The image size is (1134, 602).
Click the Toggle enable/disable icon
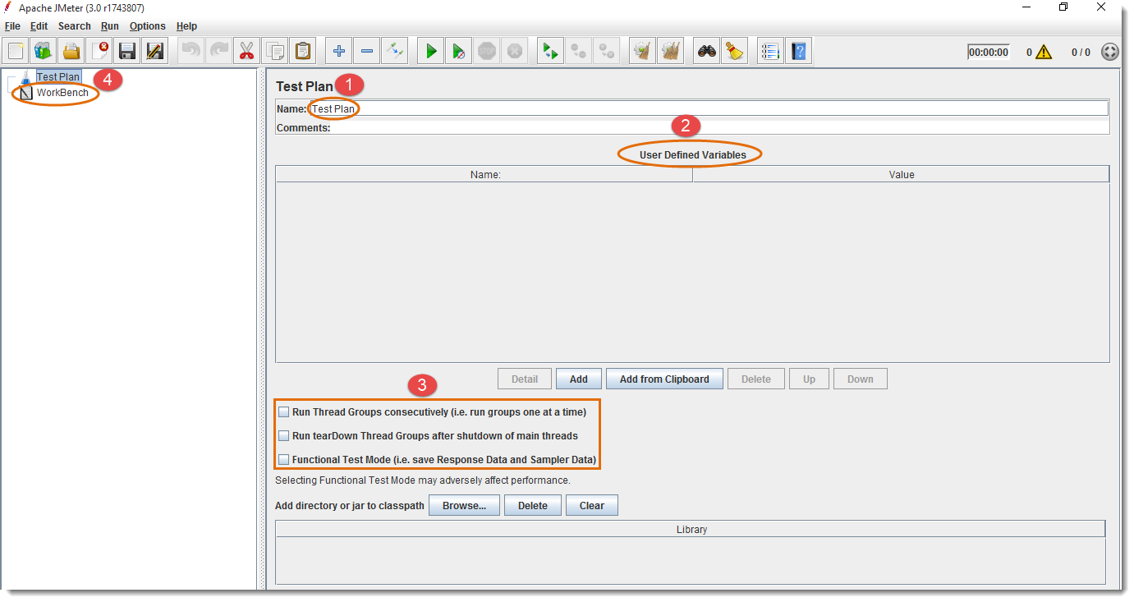(395, 51)
